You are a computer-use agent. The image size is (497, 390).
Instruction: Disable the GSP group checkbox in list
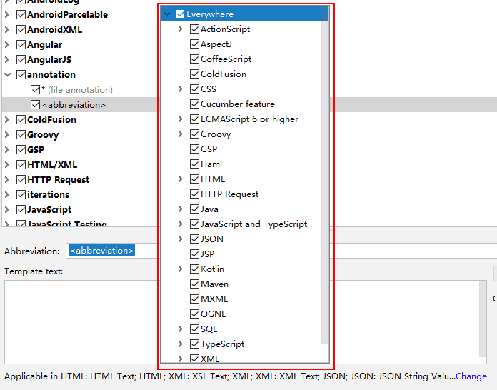click(x=21, y=150)
